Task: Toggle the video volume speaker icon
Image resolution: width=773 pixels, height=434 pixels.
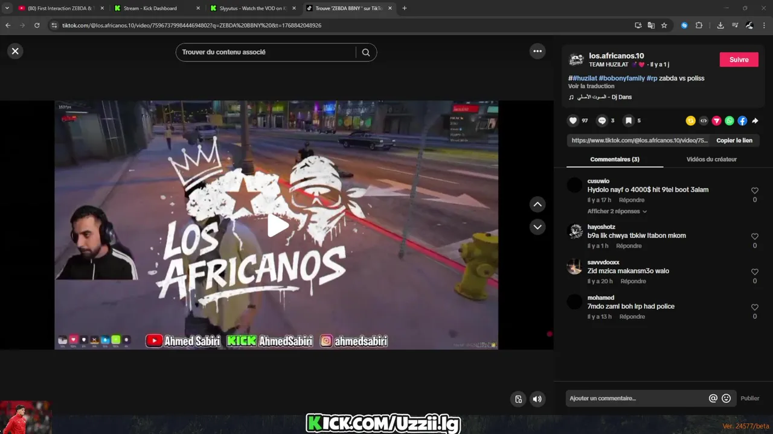Action: coord(537,399)
